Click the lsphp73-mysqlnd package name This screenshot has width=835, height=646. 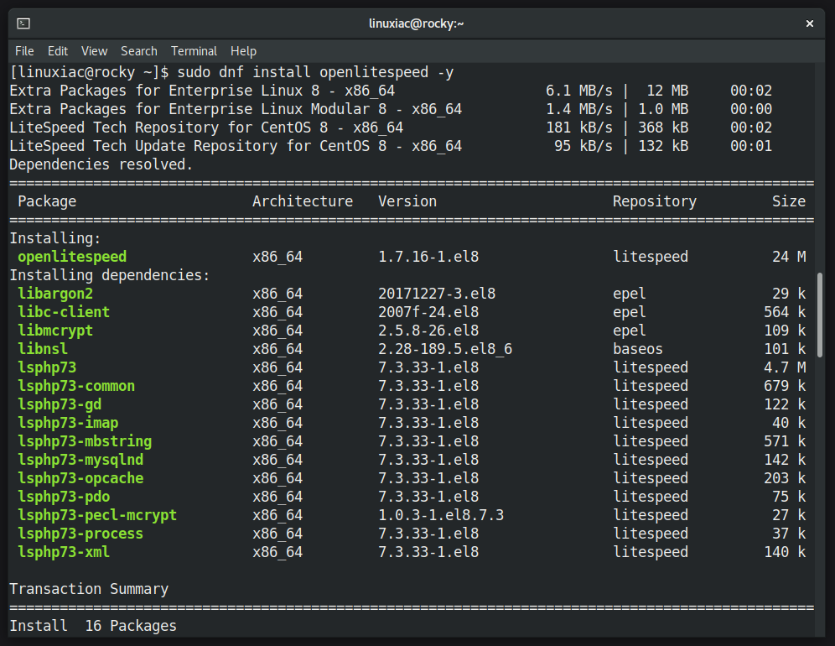pos(80,460)
